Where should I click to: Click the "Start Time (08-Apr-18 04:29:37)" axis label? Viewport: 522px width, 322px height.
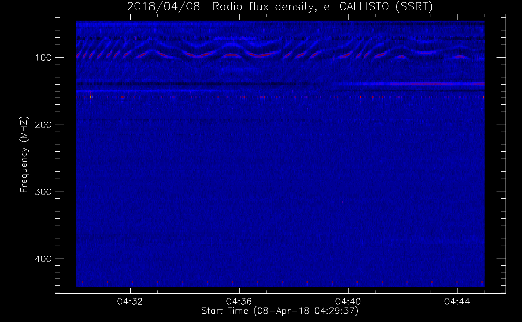tap(280, 311)
